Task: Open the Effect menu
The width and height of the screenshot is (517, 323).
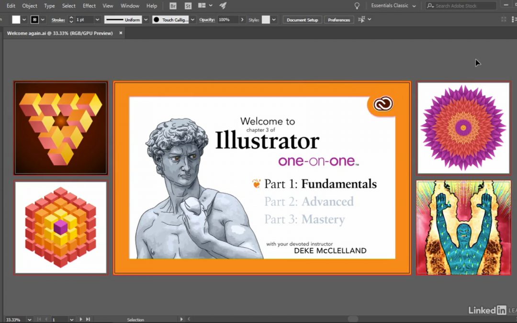Action: pos(89,6)
